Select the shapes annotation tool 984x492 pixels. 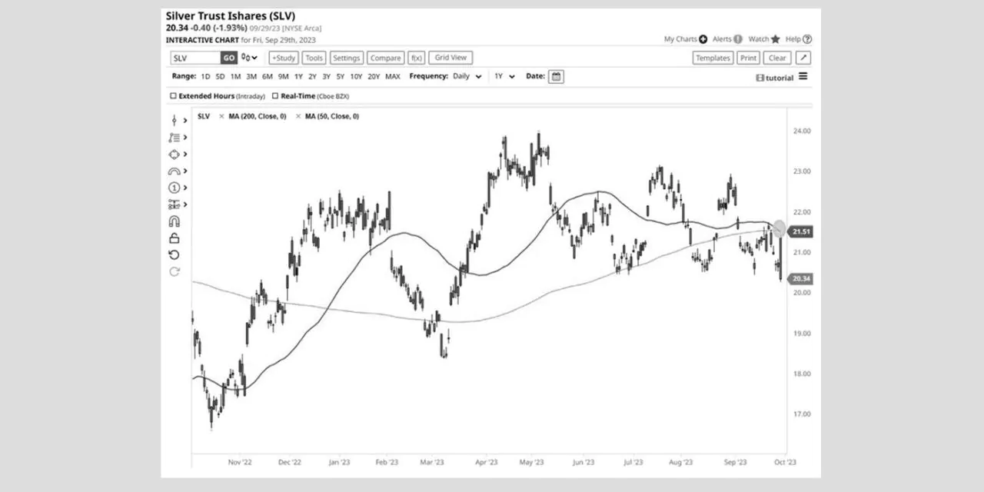pos(175,154)
